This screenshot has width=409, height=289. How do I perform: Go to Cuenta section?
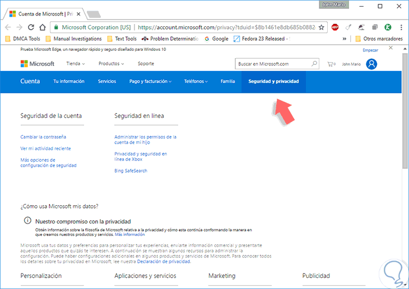point(30,81)
